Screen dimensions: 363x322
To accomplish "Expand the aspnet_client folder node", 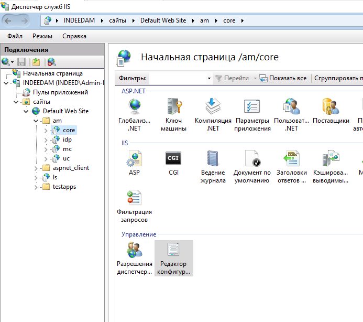I will click(x=36, y=168).
